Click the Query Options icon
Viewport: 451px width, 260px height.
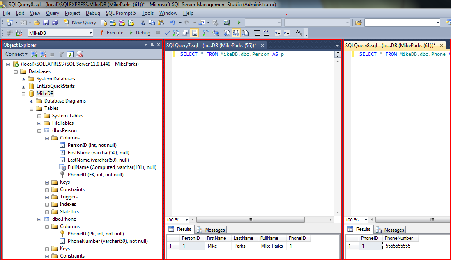click(x=186, y=33)
